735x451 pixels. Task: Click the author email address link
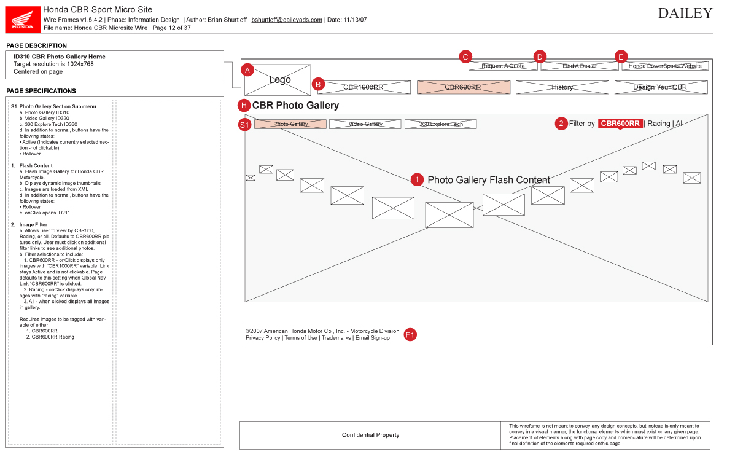tap(287, 20)
